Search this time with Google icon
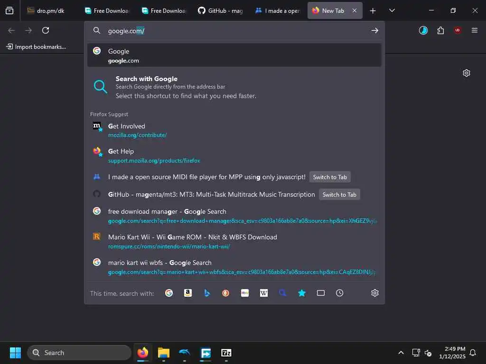486x364 pixels. click(x=169, y=293)
